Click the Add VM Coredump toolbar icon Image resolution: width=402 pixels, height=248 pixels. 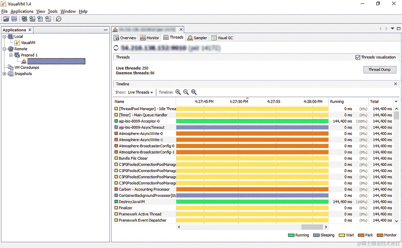pyautogui.click(x=40, y=19)
